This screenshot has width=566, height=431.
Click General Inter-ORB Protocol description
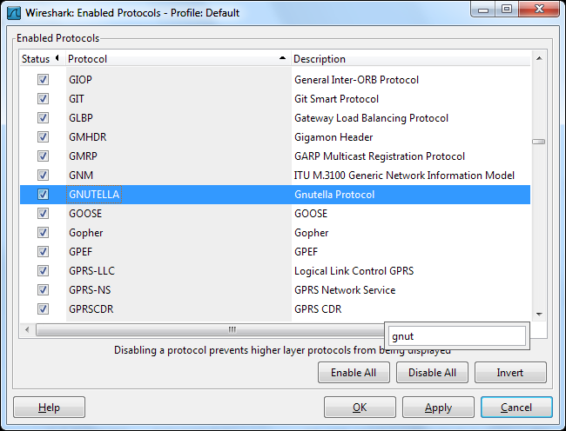click(357, 80)
